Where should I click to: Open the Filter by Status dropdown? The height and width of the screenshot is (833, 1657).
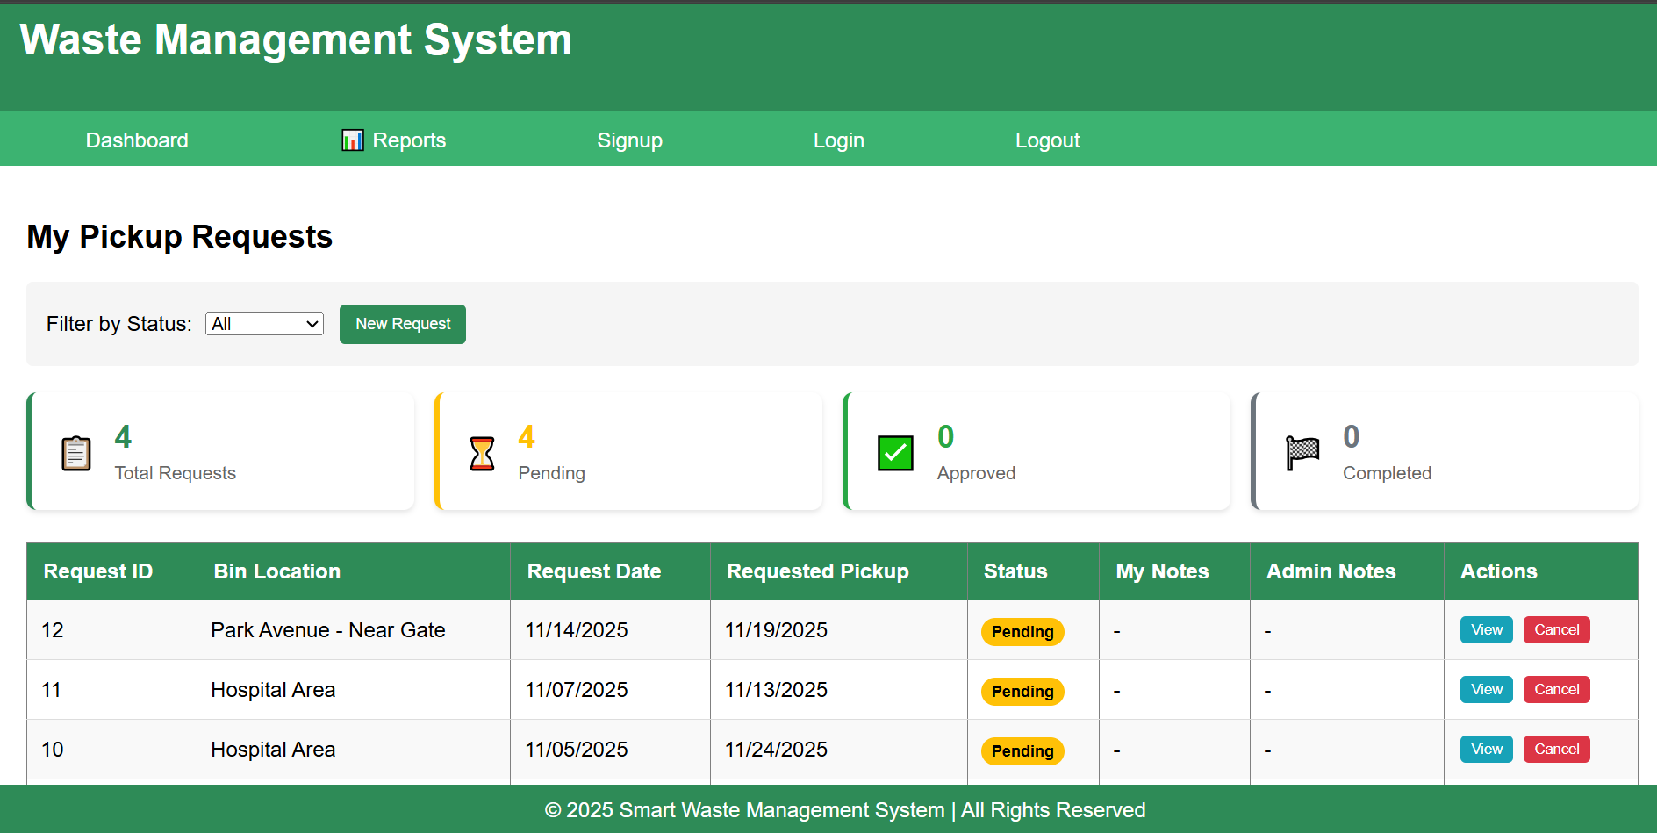263,324
